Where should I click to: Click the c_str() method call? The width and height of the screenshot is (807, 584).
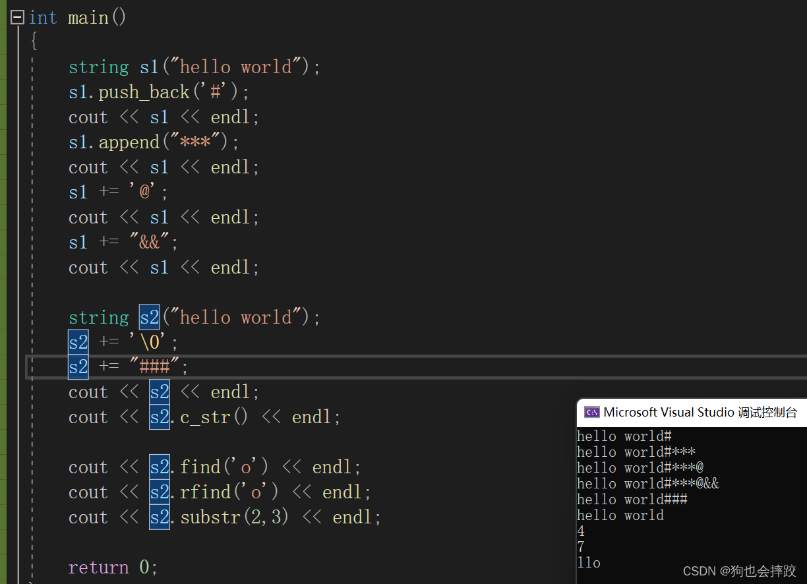(214, 418)
